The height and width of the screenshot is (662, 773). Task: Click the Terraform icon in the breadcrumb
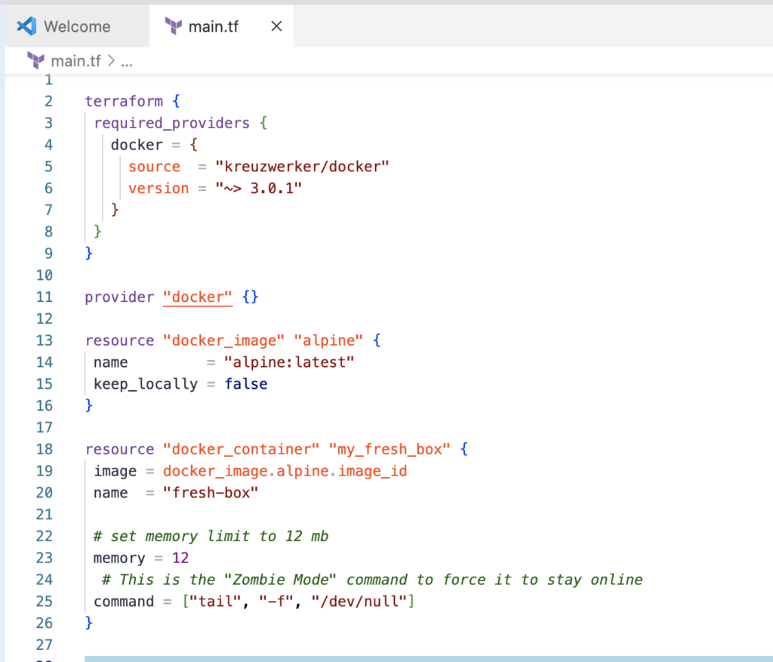click(35, 61)
